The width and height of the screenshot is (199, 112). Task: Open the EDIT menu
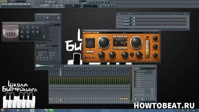point(6,4)
